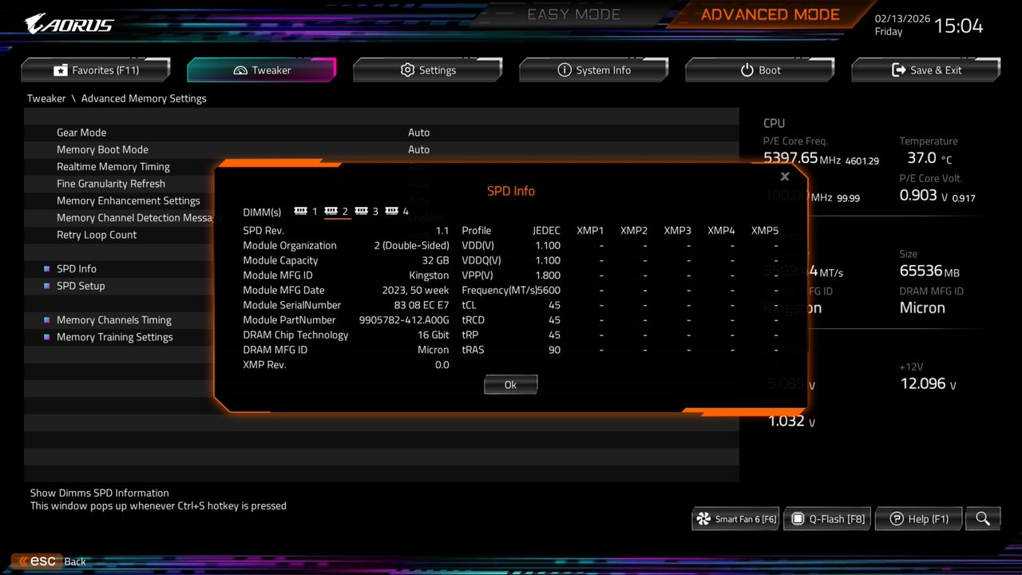Select DIMM 1 in the SPD Info window
1022x575 pixels.
[304, 211]
